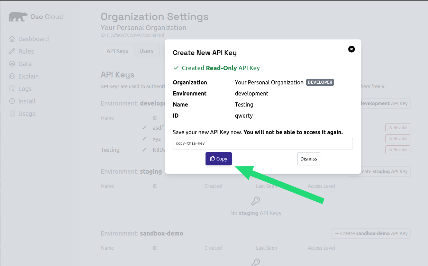Copy the new API key
This screenshot has height=266, width=428.
(219, 159)
